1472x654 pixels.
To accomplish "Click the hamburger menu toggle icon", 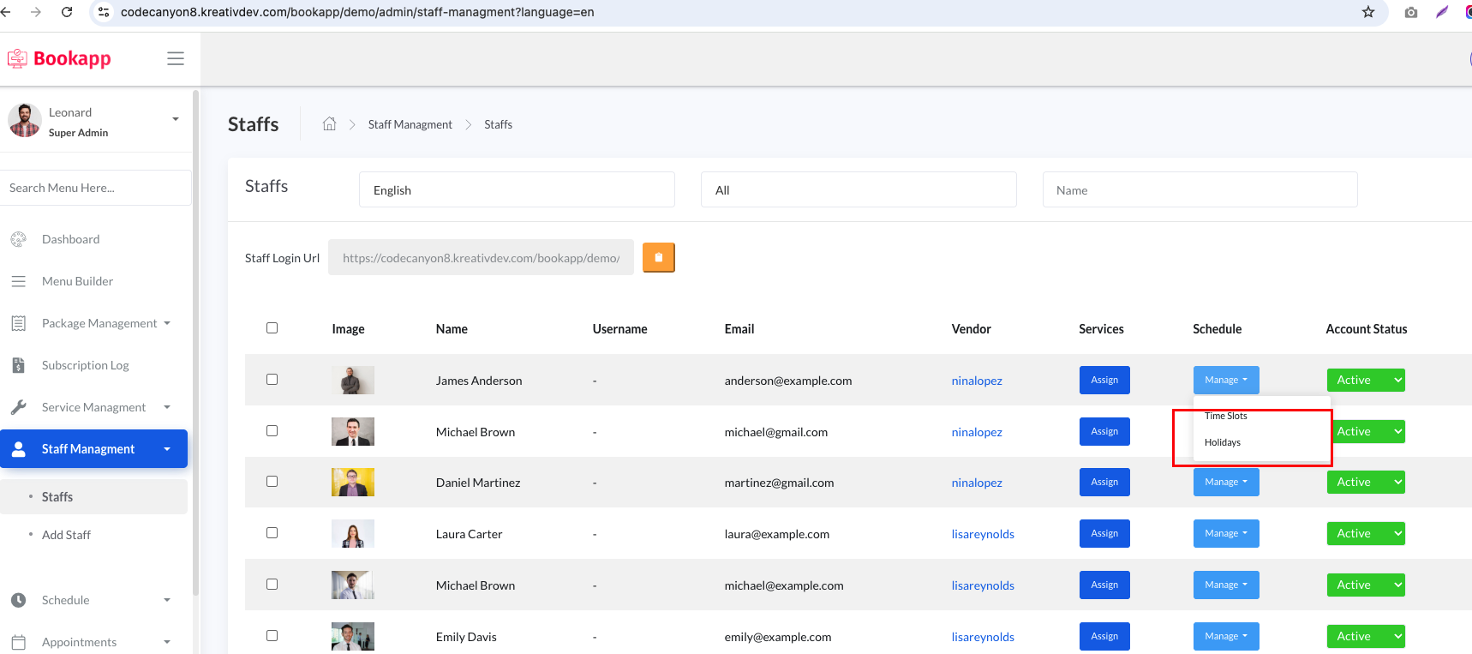I will (x=176, y=58).
